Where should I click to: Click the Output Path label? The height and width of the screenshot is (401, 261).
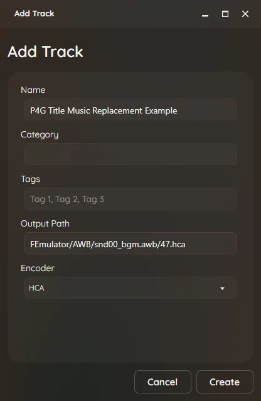pyautogui.click(x=45, y=224)
